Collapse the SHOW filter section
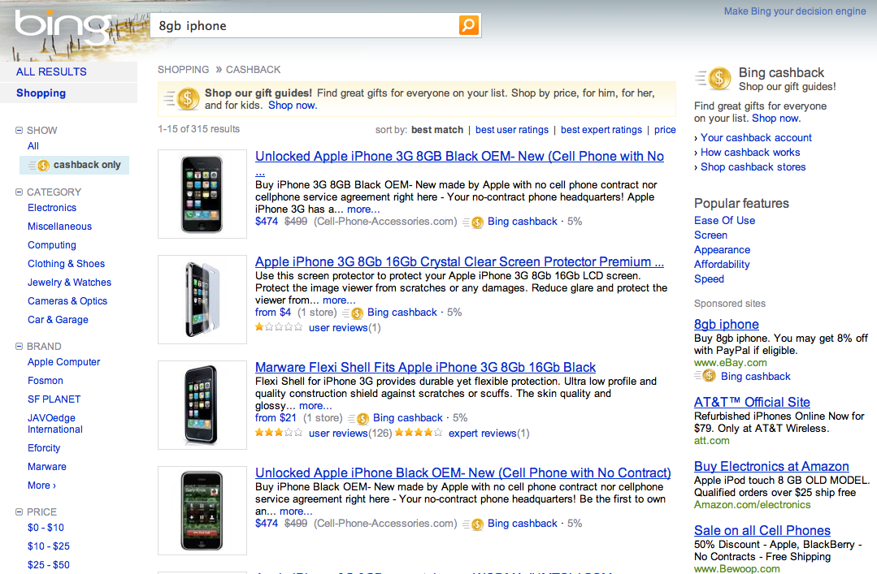The image size is (877, 574). pyautogui.click(x=20, y=130)
